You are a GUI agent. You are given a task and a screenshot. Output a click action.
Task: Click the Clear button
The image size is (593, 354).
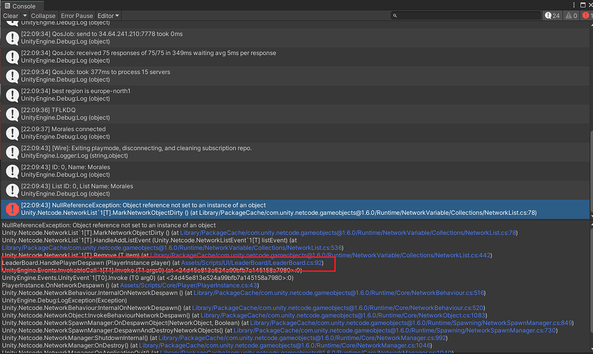pos(10,16)
